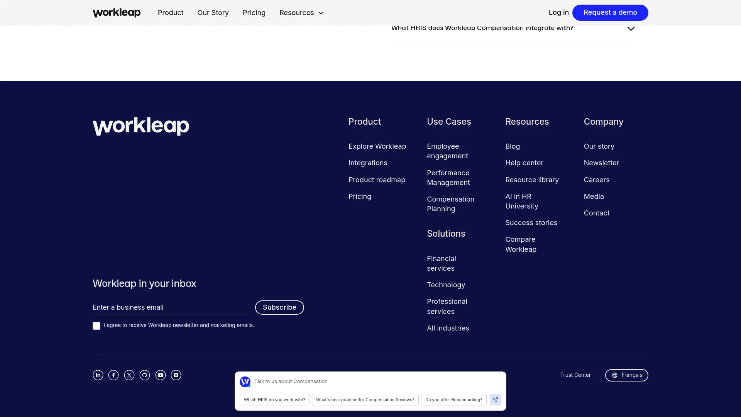The height and width of the screenshot is (417, 741).
Task: Focus the business email input field
Action: (170, 307)
